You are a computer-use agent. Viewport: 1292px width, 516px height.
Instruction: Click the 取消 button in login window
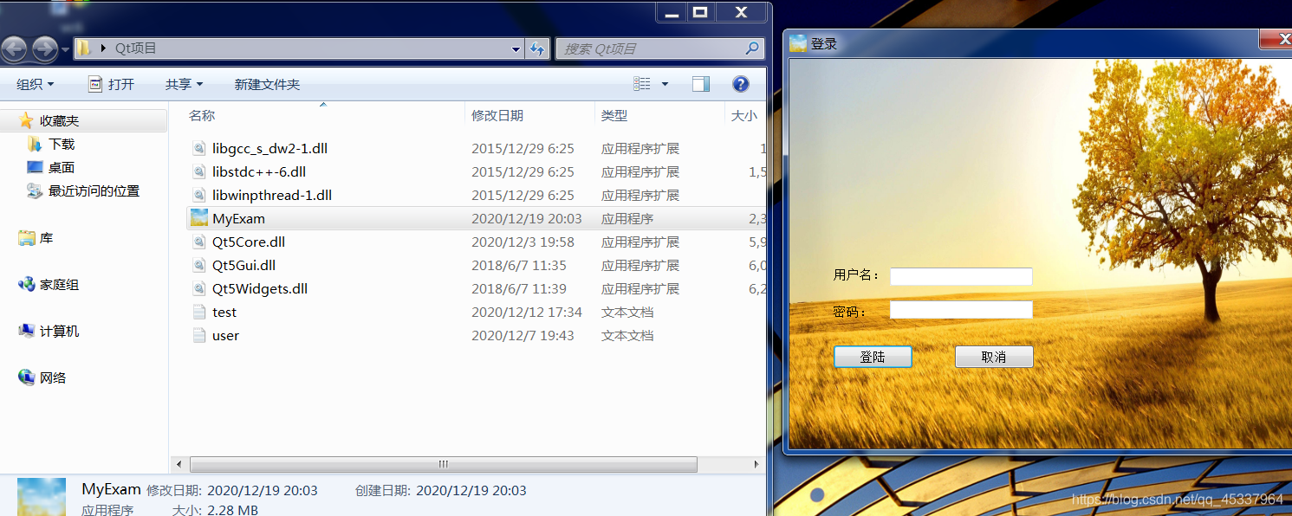tap(994, 357)
